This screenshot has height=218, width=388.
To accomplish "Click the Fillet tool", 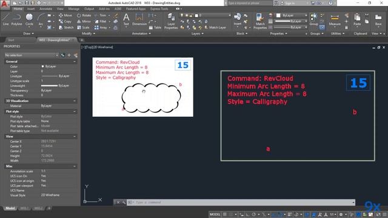I will click(101, 22).
